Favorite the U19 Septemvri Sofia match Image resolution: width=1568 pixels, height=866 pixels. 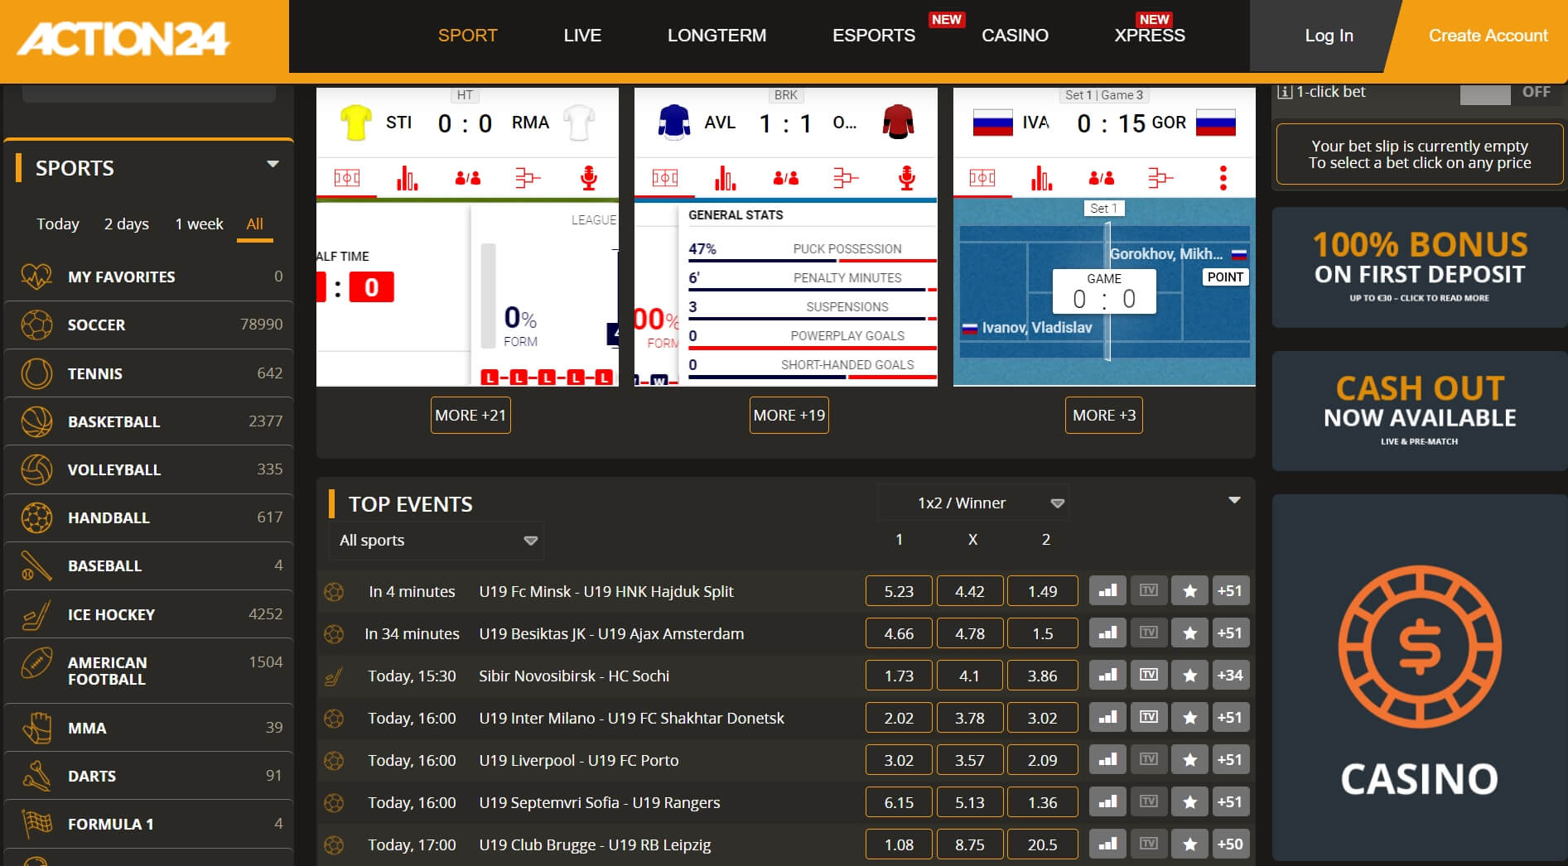[1189, 802]
